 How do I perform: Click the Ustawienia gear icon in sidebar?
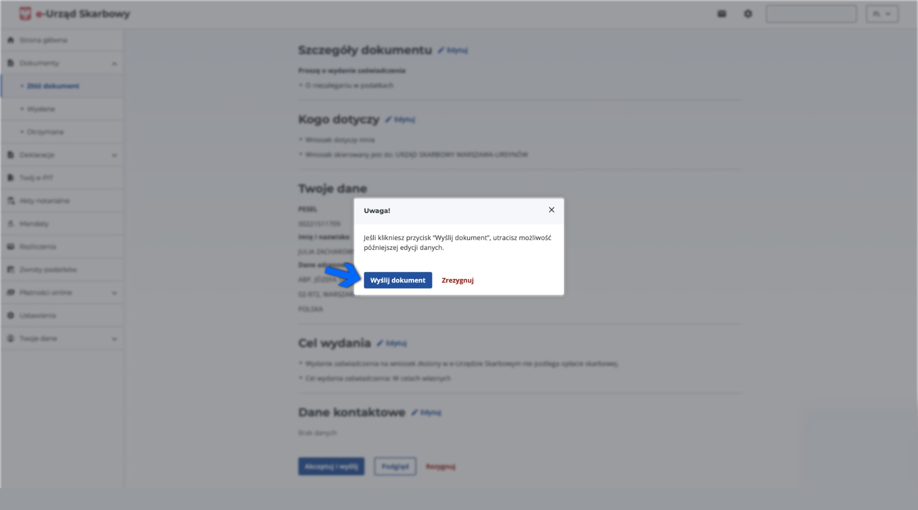coord(11,316)
